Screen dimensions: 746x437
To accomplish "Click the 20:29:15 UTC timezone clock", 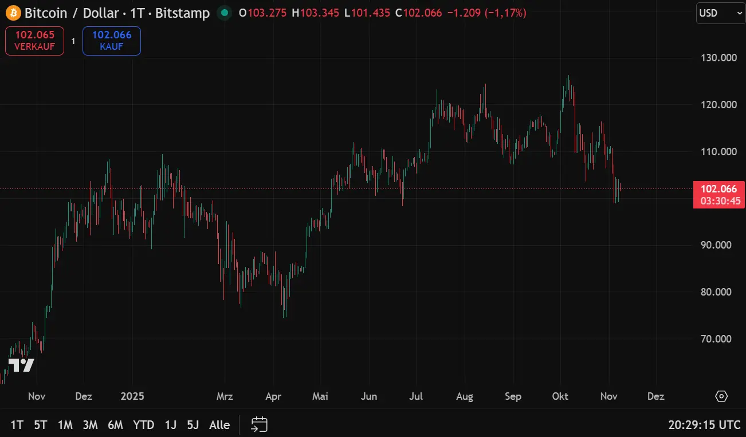I will point(704,425).
